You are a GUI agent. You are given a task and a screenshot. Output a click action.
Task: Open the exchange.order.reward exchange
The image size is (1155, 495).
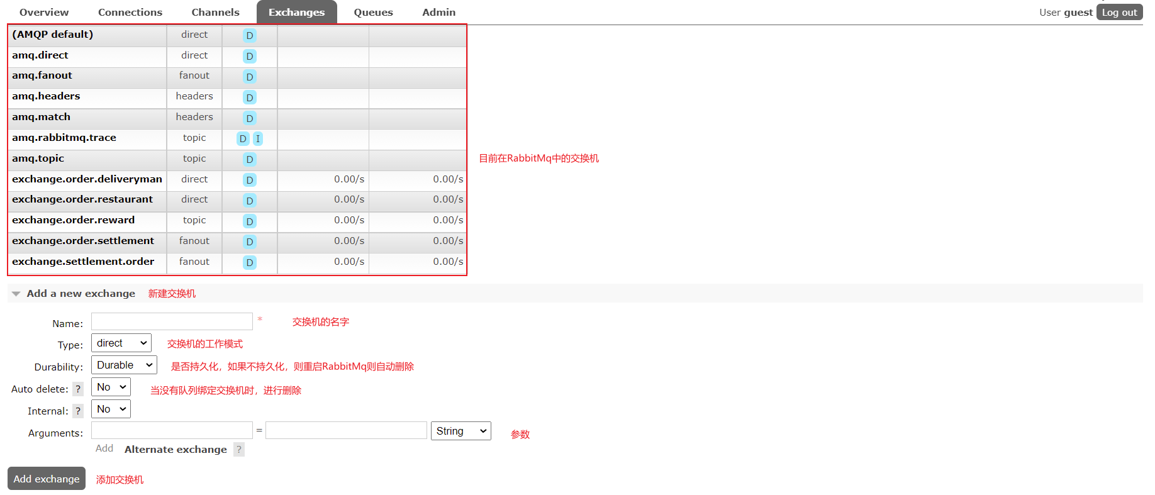73,220
